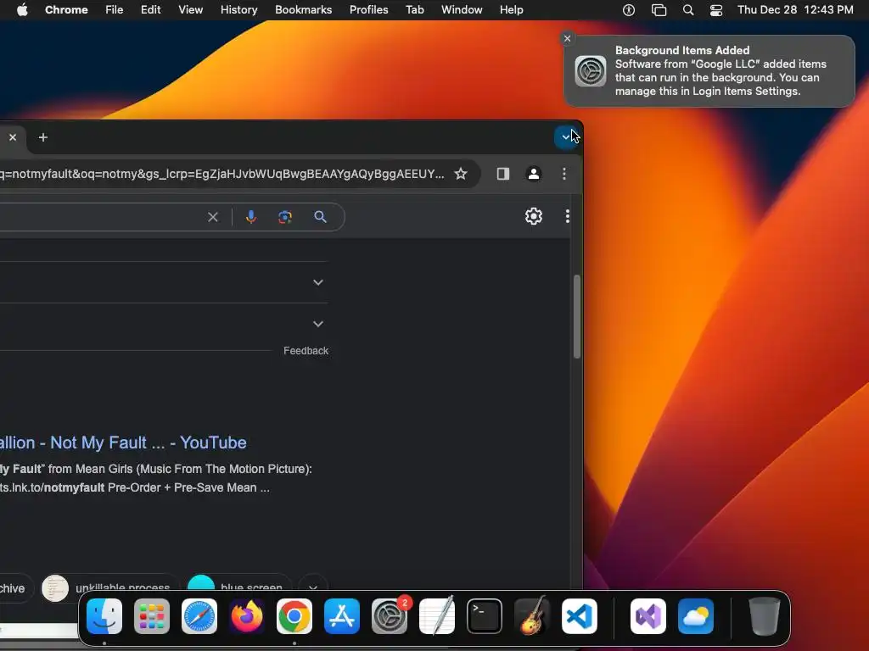Open Control Center in menu bar
869x651 pixels.
[x=716, y=10]
